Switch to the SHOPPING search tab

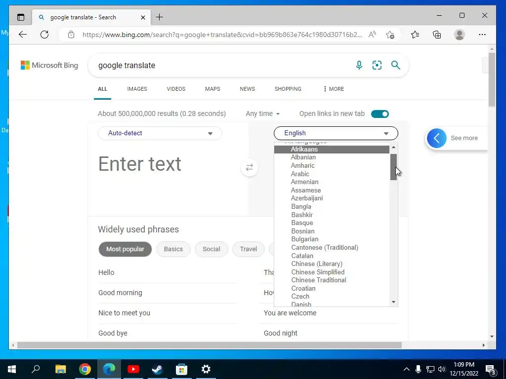[x=288, y=89]
